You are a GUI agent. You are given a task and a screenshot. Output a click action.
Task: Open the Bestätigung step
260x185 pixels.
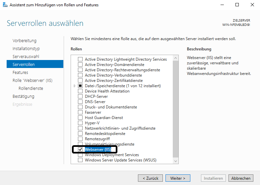pyautogui.click(x=23, y=96)
